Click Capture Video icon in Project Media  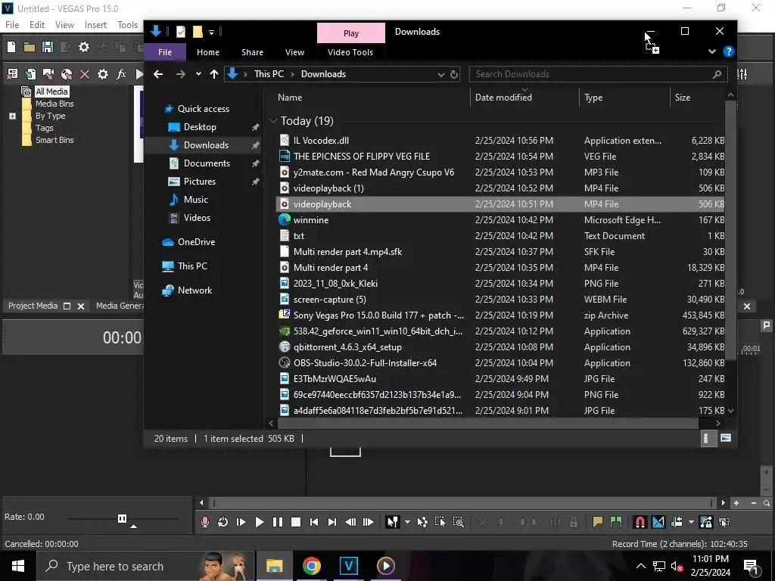point(48,74)
